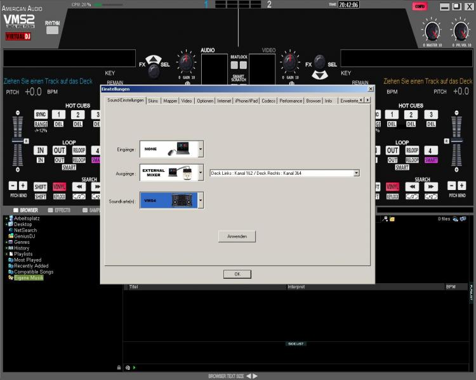Click pitch bend plus on right deck
This screenshot has height=380, width=476.
[x=462, y=186]
